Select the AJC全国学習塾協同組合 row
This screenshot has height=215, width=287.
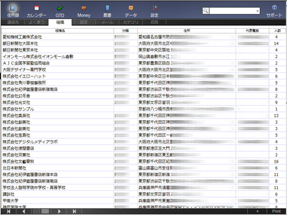pos(143,63)
